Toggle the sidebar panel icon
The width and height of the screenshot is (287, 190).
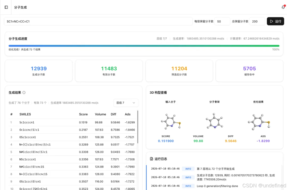pos(6,7)
